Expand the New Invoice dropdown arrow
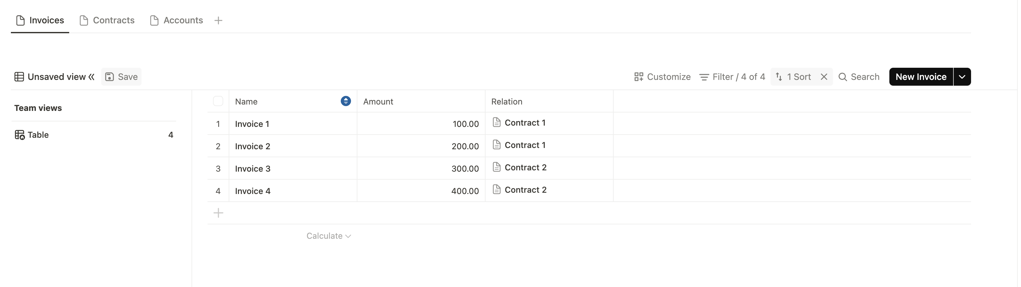This screenshot has height=287, width=1021. pos(962,77)
